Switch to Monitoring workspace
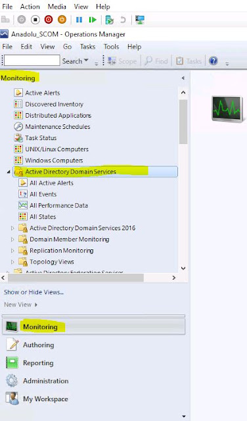The width and height of the screenshot is (247, 421). tap(93, 327)
